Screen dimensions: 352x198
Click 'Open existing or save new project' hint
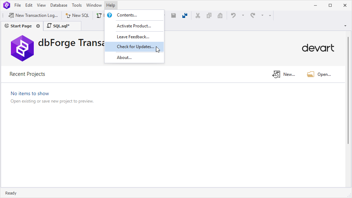[x=52, y=101]
